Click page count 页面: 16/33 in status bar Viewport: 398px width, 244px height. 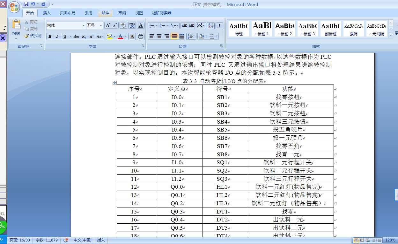click(x=20, y=240)
